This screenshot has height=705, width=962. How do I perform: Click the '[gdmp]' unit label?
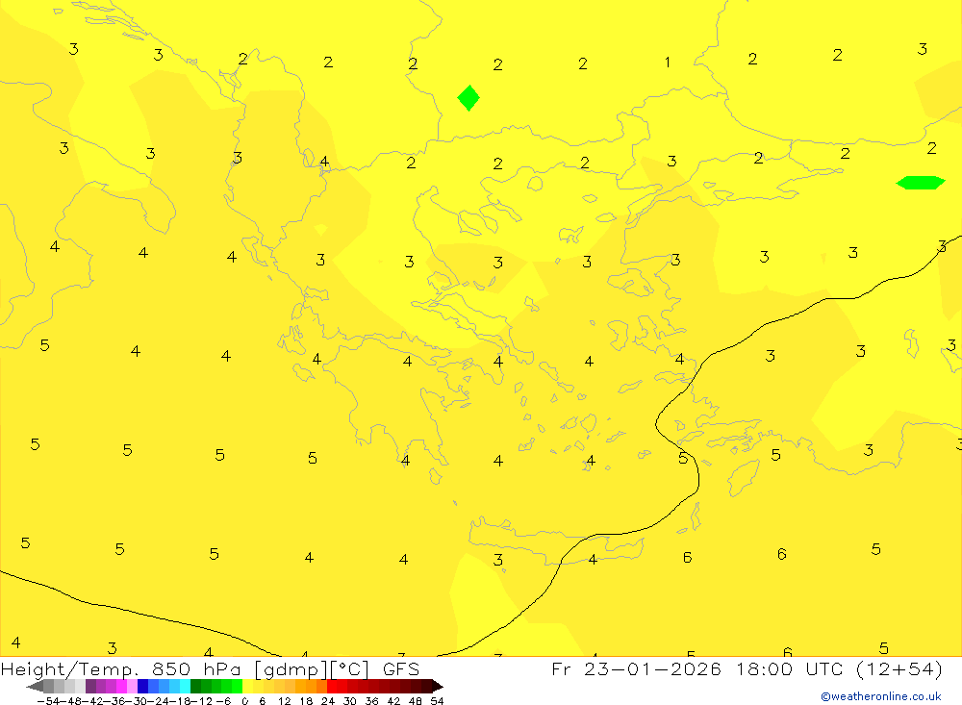[x=290, y=669]
